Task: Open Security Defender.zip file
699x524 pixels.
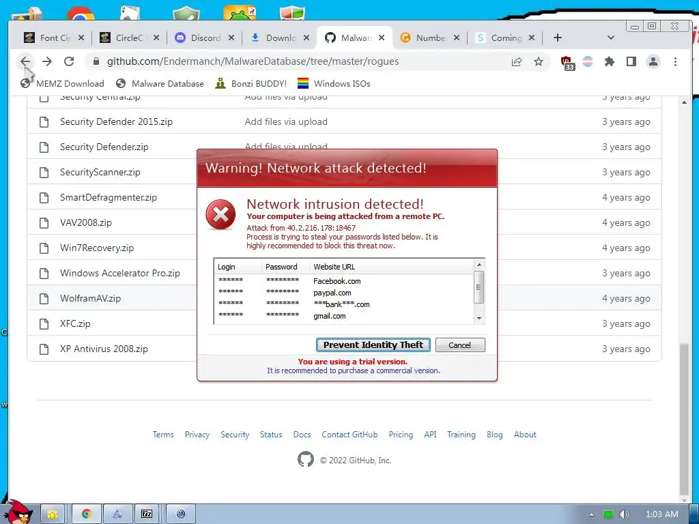Action: coord(104,147)
